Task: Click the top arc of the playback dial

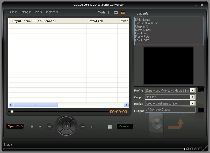Action: 66,119
